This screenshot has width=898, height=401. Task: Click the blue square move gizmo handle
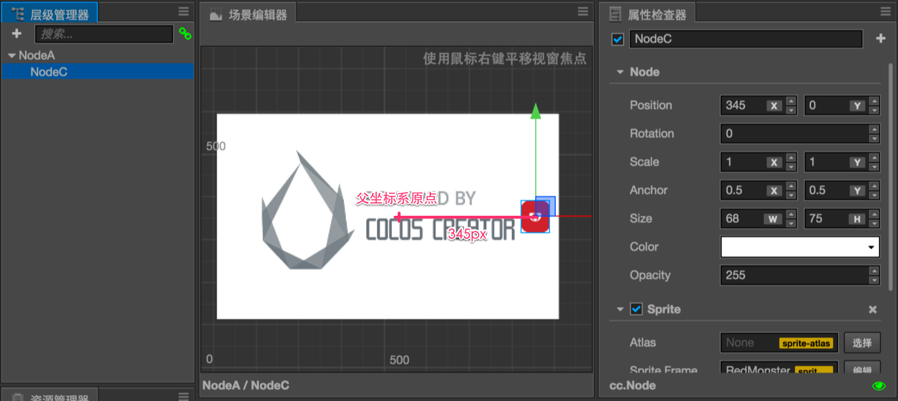545,206
